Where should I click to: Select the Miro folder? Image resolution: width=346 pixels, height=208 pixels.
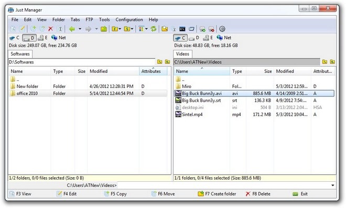click(254, 86)
